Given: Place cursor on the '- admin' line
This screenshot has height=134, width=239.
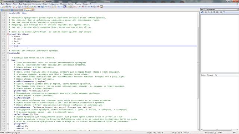Looking at the screenshot, I should pos(16,36).
